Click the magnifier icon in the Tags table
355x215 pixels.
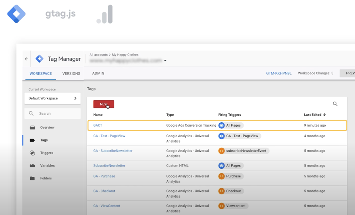coord(335,104)
